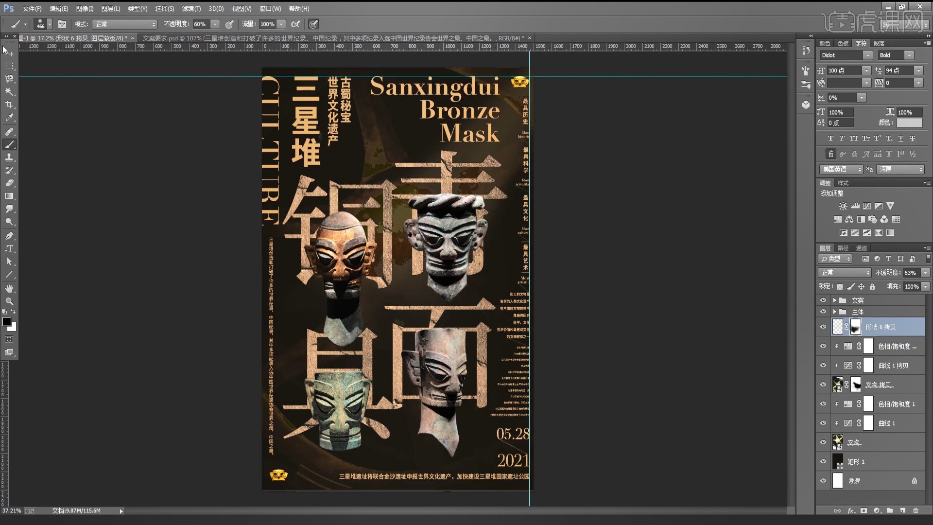The width and height of the screenshot is (933, 525).
Task: Select the Dodge tool
Action: [x=9, y=222]
